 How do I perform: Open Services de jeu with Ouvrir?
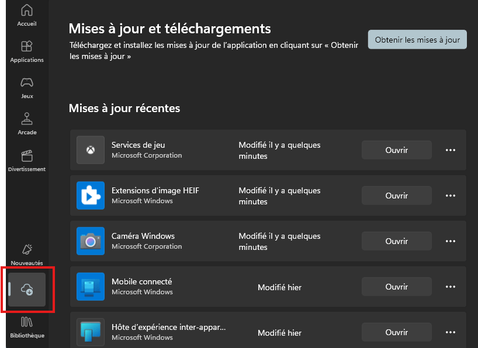397,150
